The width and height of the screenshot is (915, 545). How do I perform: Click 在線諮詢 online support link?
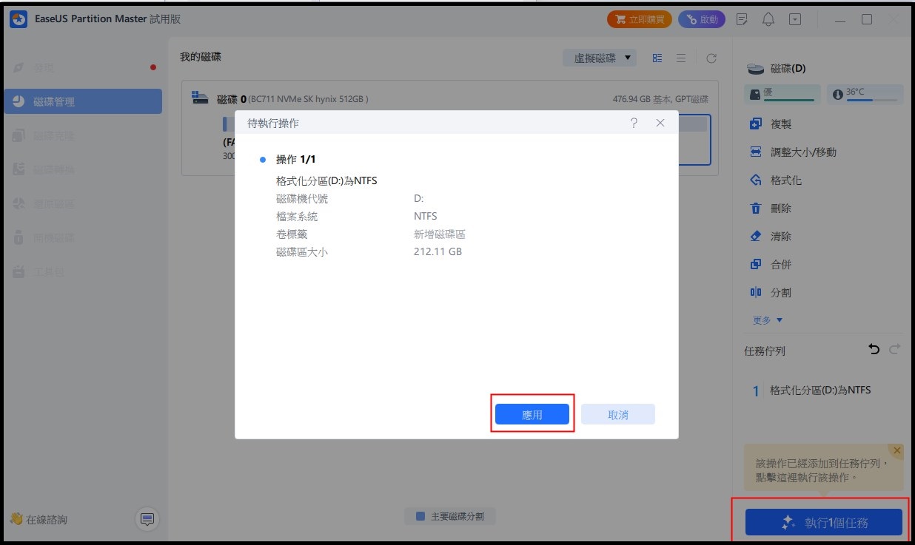[38, 520]
